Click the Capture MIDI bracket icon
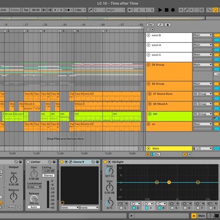The image size is (220, 220). coord(197,10)
